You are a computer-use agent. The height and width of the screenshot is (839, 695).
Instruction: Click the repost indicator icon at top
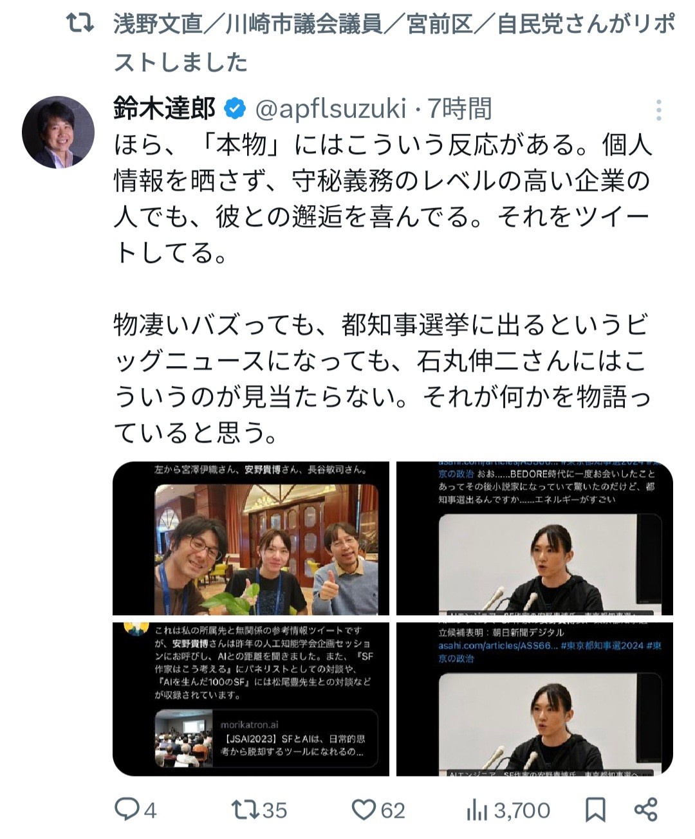81,24
